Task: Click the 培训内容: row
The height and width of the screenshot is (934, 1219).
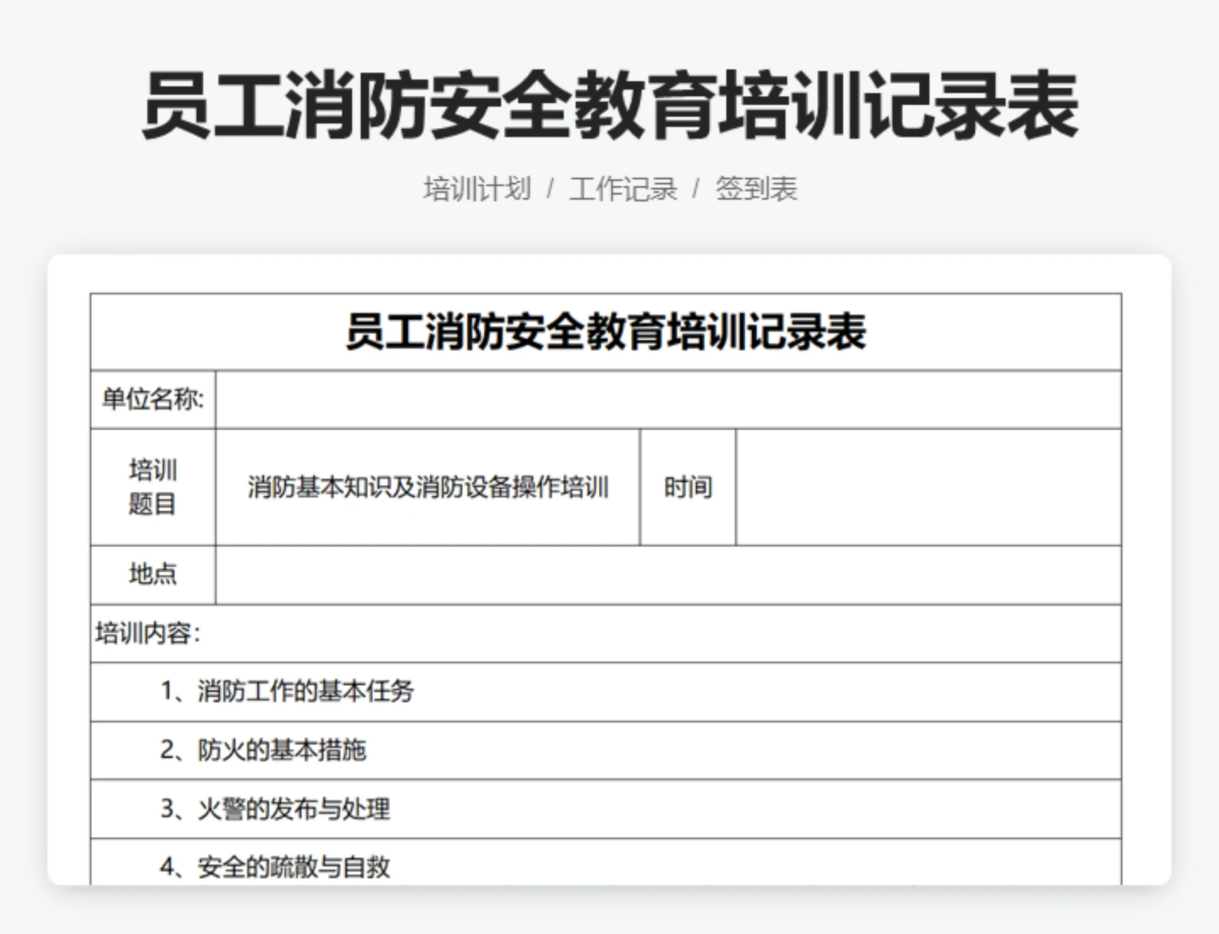Action: tap(606, 634)
